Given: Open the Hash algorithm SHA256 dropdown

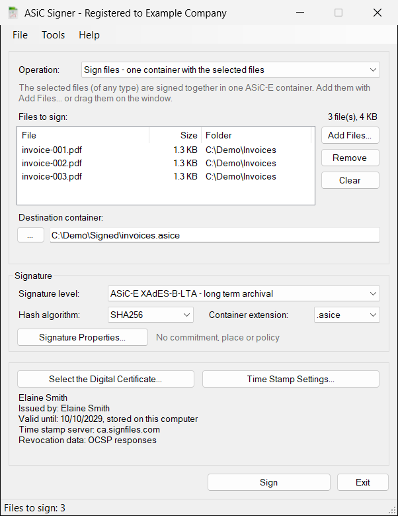Looking at the screenshot, I should pos(150,315).
